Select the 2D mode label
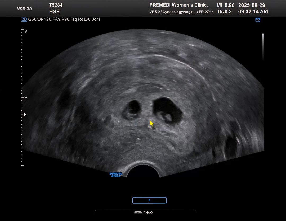This screenshot has width=286, height=221. [24, 19]
